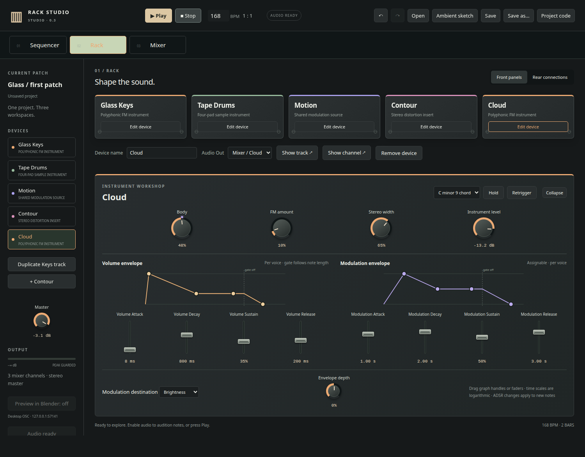The width and height of the screenshot is (585, 457).
Task: Open the Modulation destination dropdown
Action: pos(179,392)
